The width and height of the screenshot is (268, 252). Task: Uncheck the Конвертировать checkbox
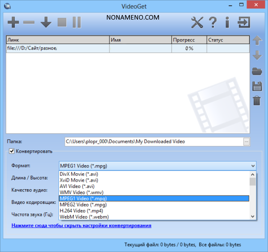(x=12, y=151)
